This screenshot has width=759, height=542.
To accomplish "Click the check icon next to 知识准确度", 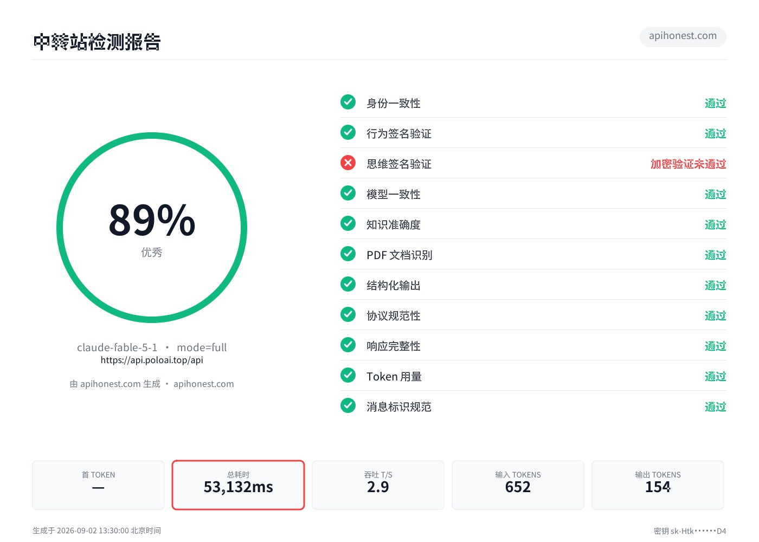I will pyautogui.click(x=348, y=223).
